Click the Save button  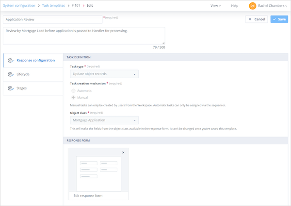(x=279, y=19)
